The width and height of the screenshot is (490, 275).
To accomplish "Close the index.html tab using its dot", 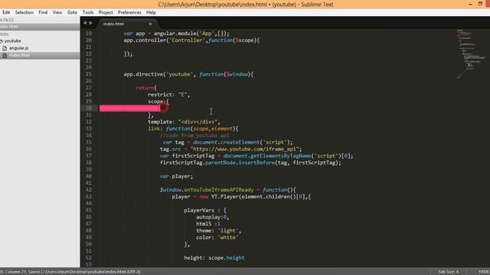I will pos(150,24).
